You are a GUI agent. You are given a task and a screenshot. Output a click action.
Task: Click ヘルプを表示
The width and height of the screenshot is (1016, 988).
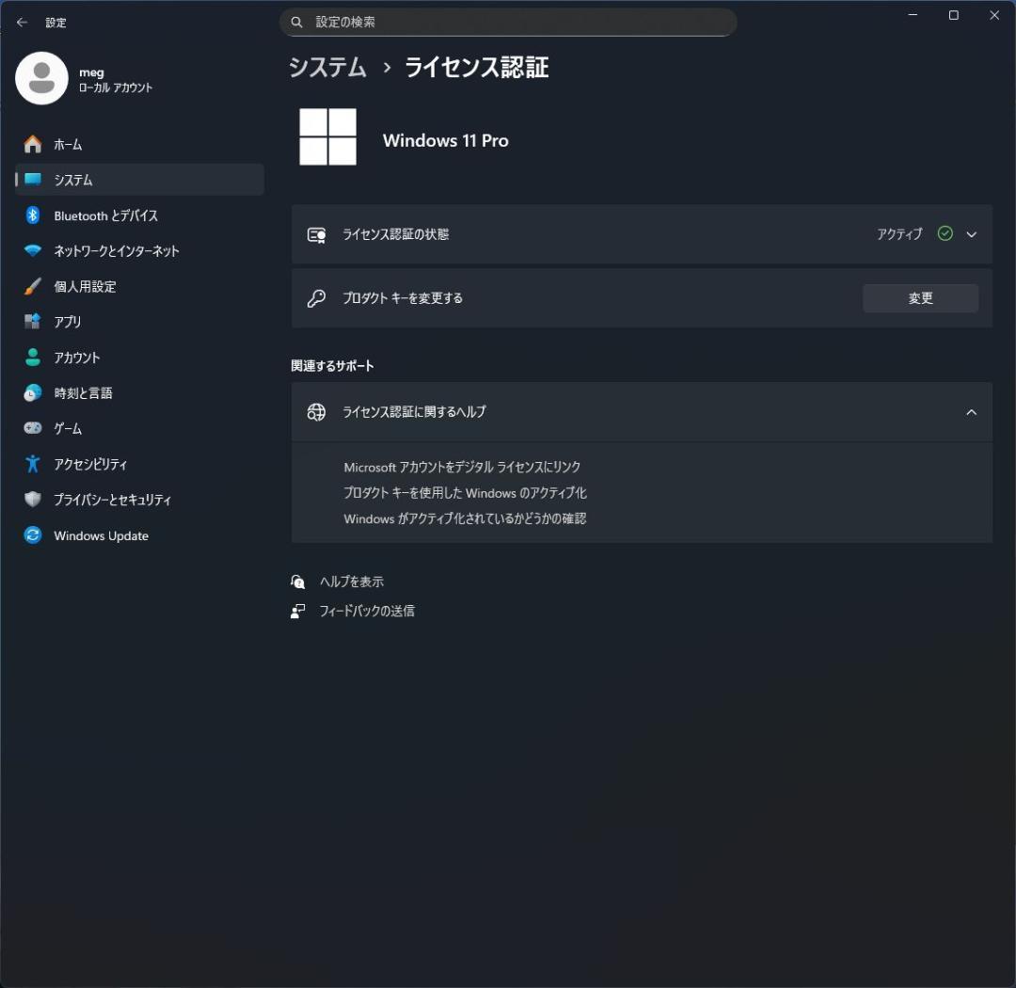(348, 582)
